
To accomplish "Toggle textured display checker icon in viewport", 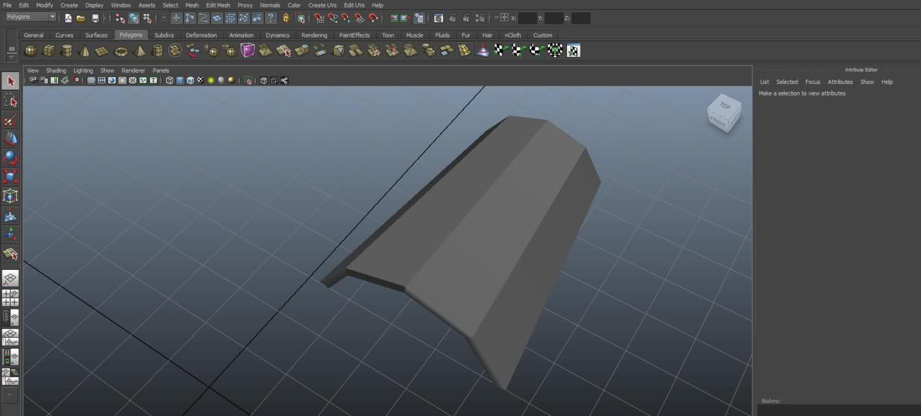I will click(x=200, y=81).
